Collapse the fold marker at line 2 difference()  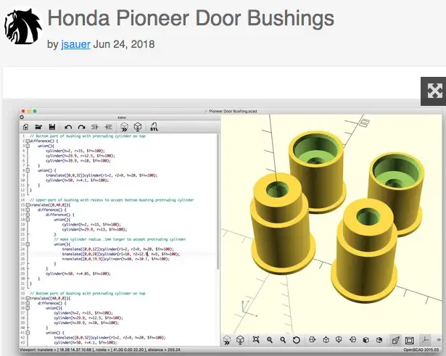click(x=28, y=141)
